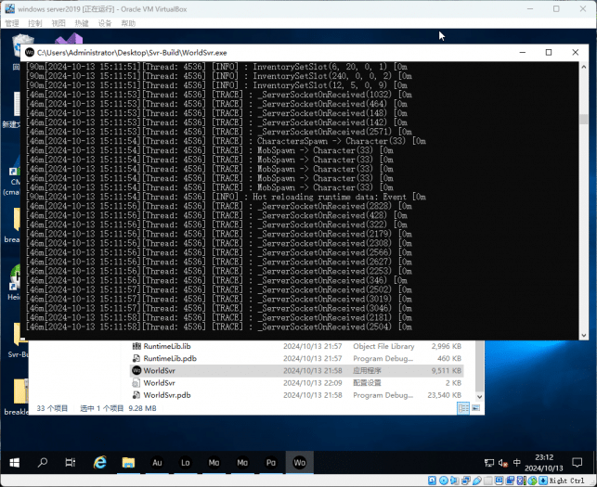Viewport: 597px width, 487px height.
Task: Select the WorldSvr.pdb file in the list
Action: pos(167,394)
